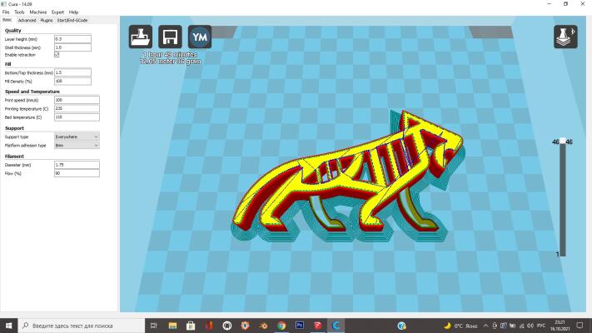Click the layer slider handle at 46
The image size is (592, 333).
[563, 142]
